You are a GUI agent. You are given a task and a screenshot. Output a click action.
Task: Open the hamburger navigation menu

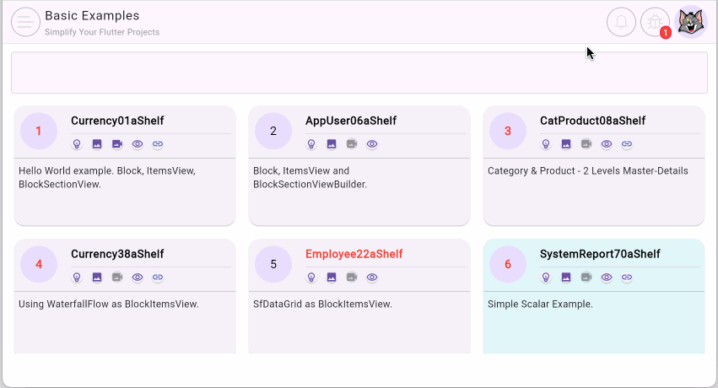pos(25,22)
